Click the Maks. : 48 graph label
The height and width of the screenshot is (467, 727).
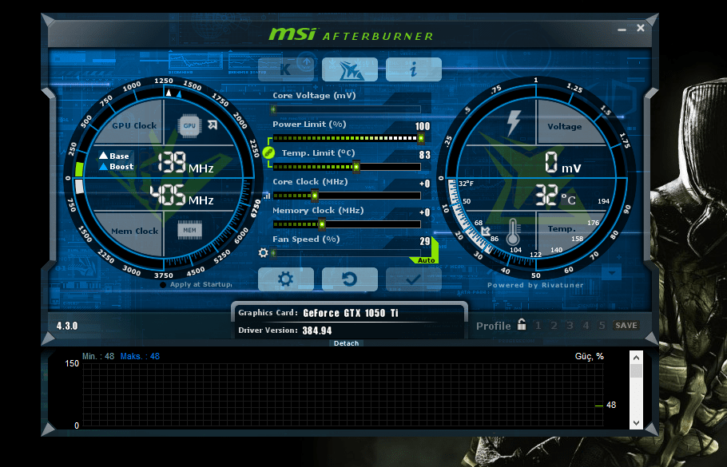click(x=140, y=356)
